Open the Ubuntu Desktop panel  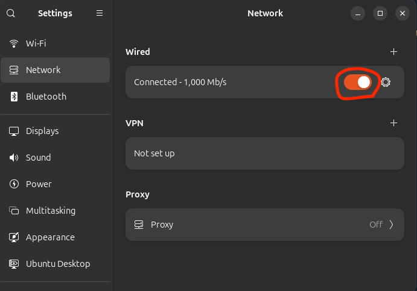56,264
